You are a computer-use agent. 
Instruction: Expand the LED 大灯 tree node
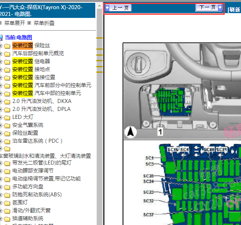tap(1, 117)
